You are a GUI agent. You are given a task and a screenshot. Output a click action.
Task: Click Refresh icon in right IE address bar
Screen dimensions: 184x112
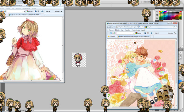click(140, 27)
